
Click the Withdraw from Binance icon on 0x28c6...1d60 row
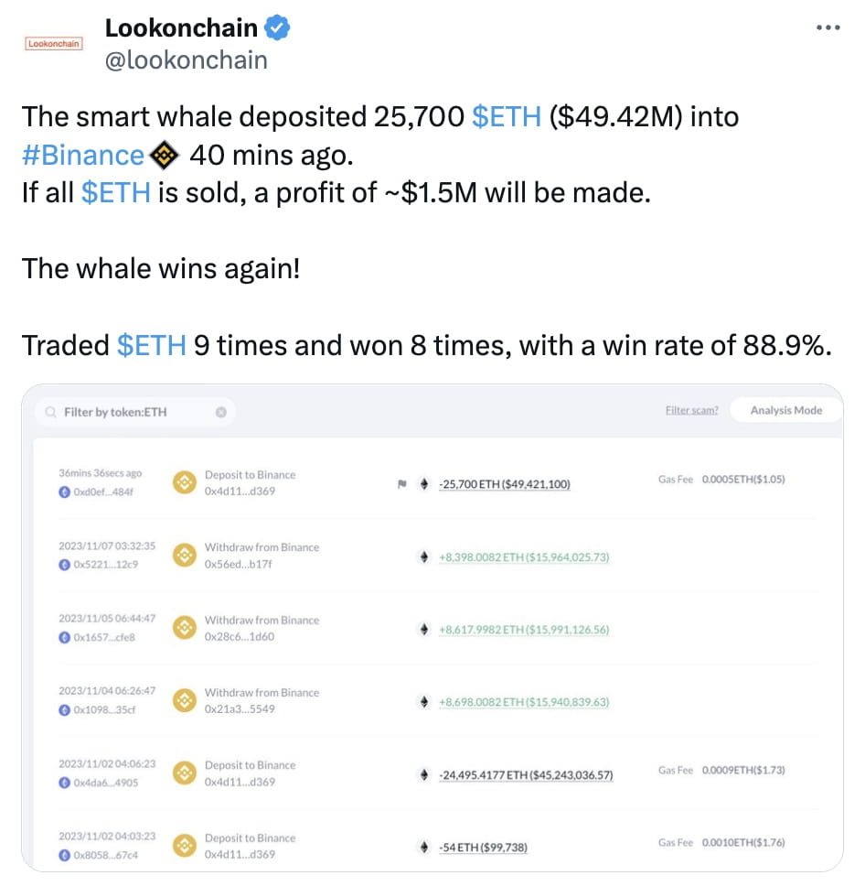184,627
